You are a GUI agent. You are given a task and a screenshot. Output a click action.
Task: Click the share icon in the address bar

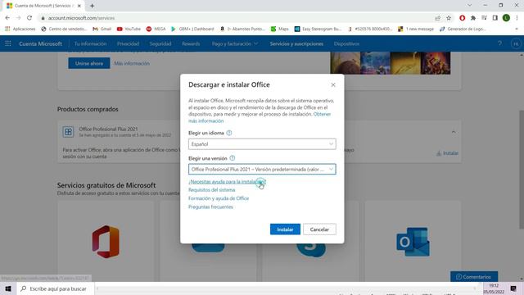pyautogui.click(x=437, y=18)
